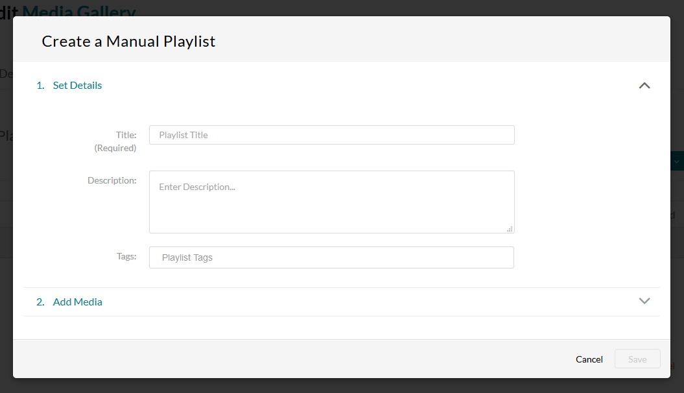Collapse the Set Details section chevron
This screenshot has height=393, width=684.
(644, 86)
